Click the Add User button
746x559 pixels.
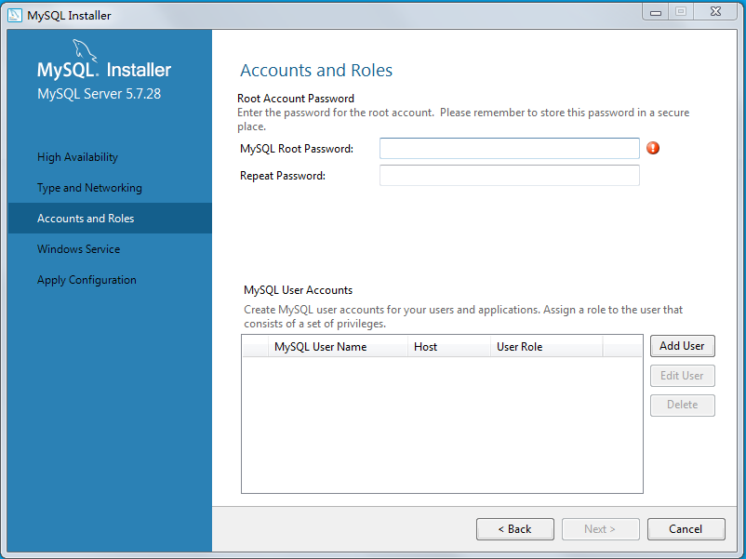pos(682,346)
